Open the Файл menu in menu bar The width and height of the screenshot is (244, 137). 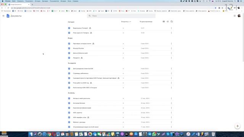(14, 1)
